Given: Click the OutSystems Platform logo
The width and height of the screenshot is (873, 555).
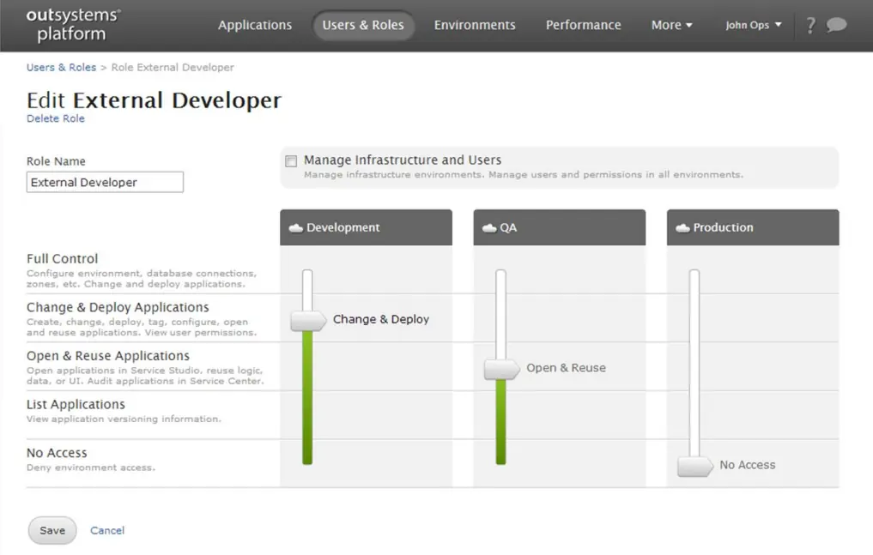Looking at the screenshot, I should pyautogui.click(x=73, y=25).
